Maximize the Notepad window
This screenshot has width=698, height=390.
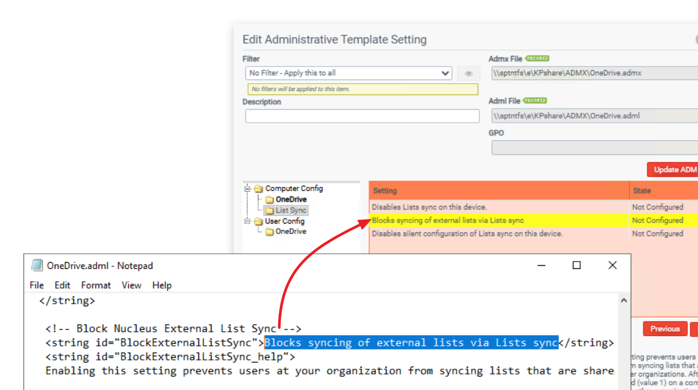[577, 266]
